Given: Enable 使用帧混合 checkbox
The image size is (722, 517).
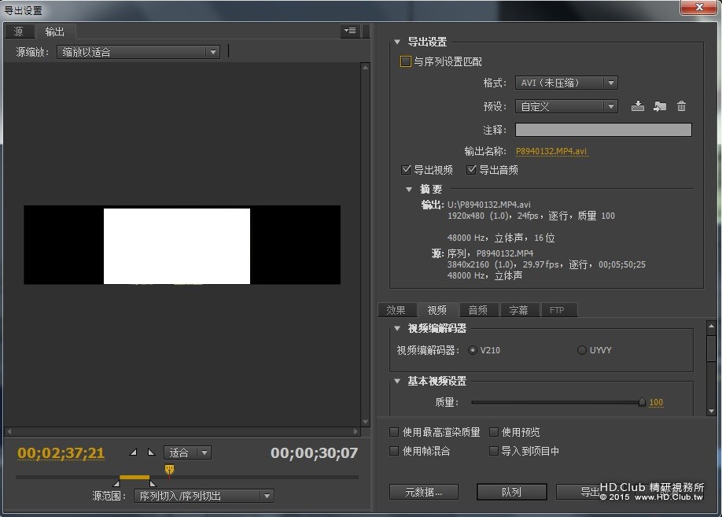Looking at the screenshot, I should tap(394, 451).
